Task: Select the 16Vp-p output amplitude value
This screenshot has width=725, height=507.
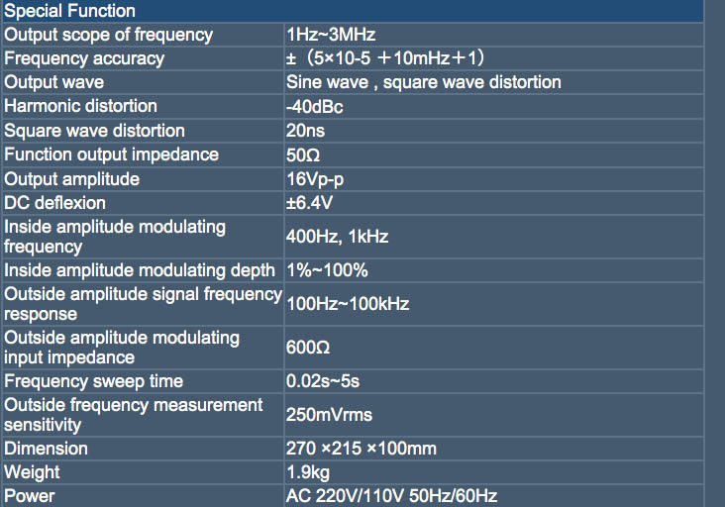Action: point(315,179)
